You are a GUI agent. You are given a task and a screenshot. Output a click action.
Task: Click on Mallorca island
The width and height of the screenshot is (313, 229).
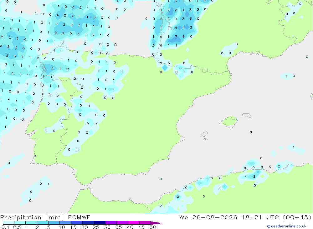pyautogui.click(x=229, y=122)
